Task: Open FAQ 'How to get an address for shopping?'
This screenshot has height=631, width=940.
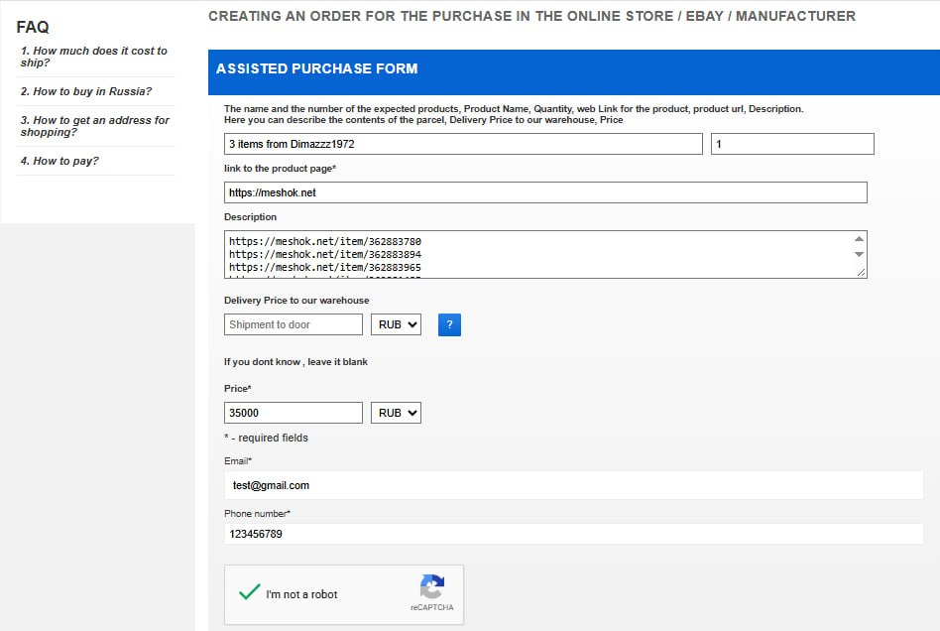Action: [x=95, y=126]
